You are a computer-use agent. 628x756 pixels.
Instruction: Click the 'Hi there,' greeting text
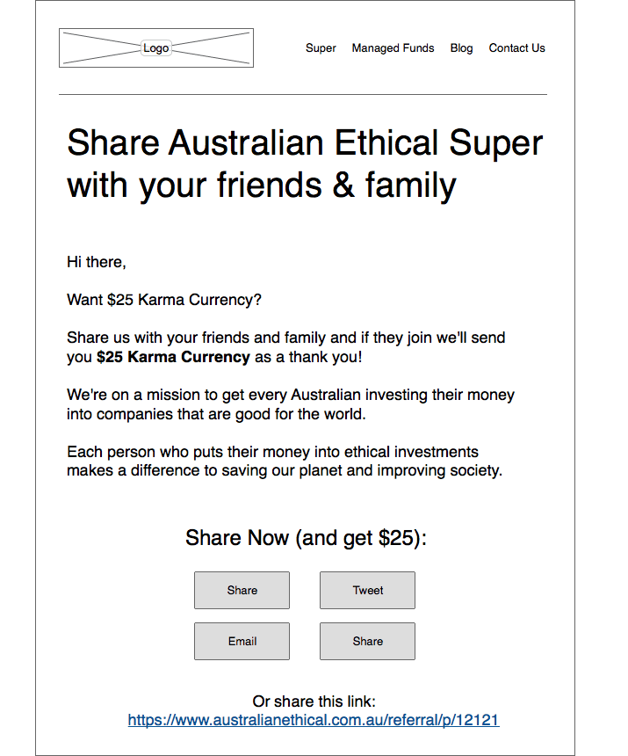pyautogui.click(x=97, y=262)
